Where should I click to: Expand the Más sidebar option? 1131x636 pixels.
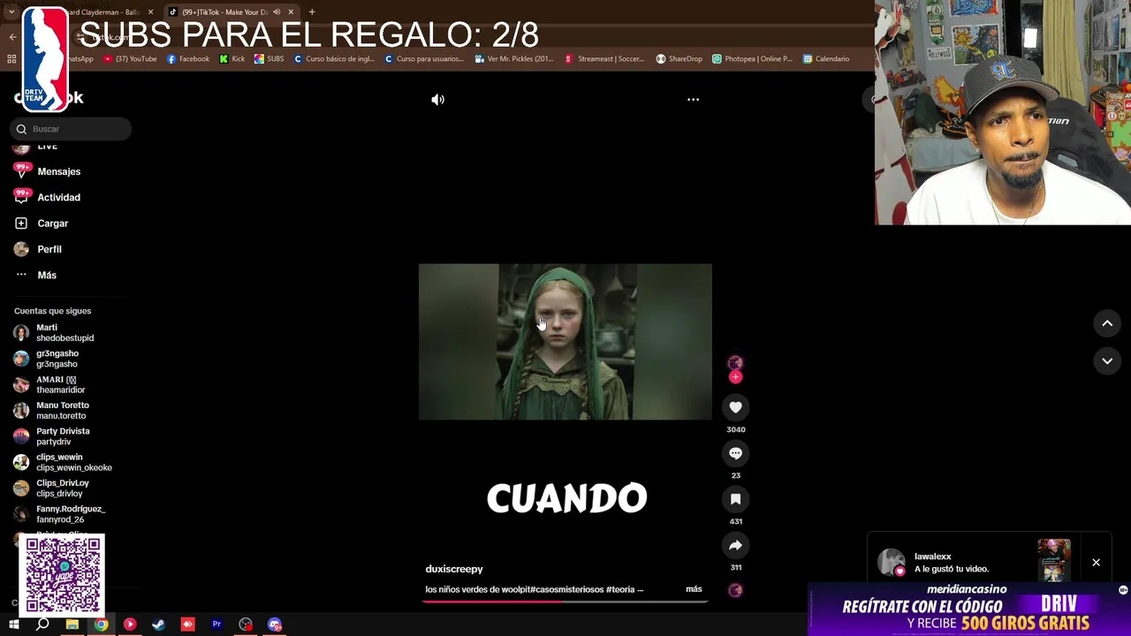[35, 275]
